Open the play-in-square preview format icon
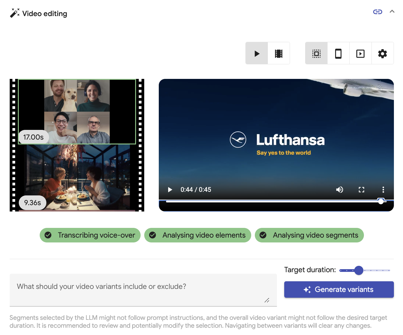 (x=361, y=53)
